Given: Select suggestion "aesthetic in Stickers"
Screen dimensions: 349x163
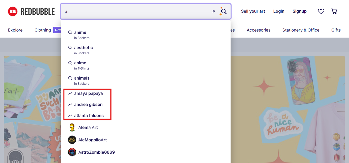Looking at the screenshot, I should pos(146,50).
